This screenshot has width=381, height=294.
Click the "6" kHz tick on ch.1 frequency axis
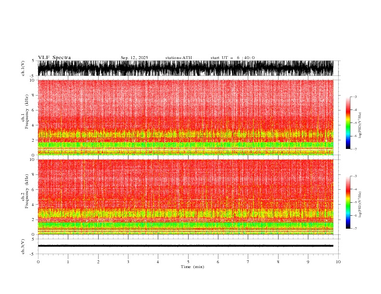[33, 110]
